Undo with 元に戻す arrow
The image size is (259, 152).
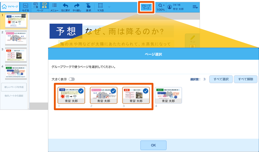pos(66,7)
